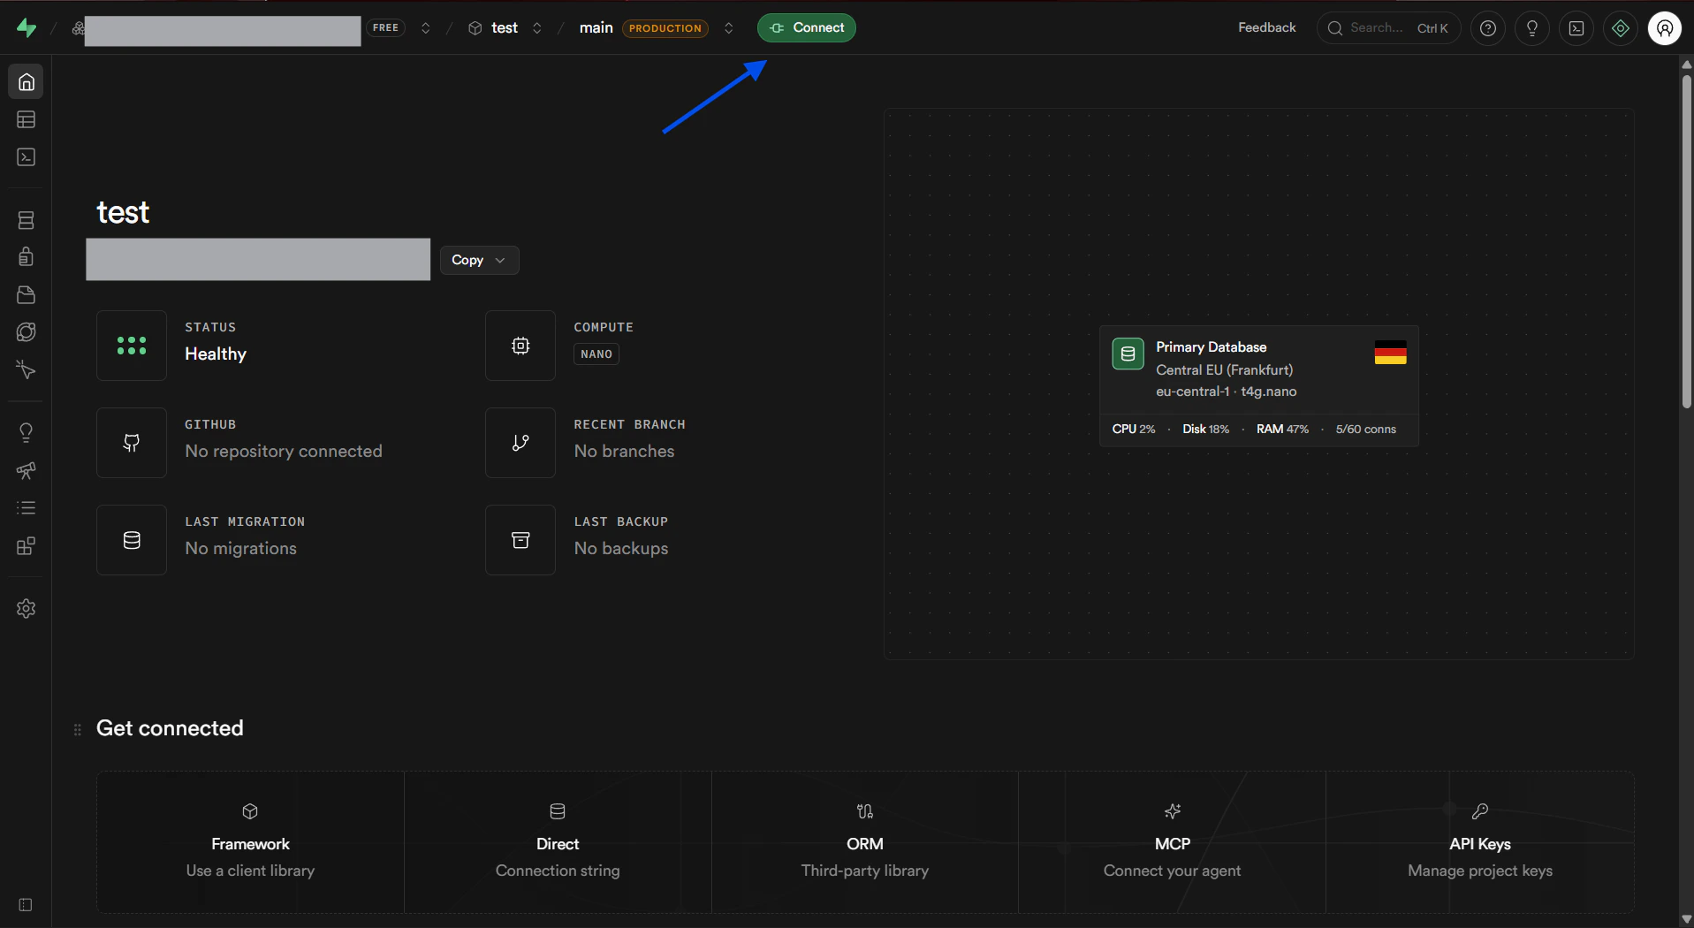Open Feedback link in header
The height and width of the screenshot is (928, 1694).
tap(1267, 27)
